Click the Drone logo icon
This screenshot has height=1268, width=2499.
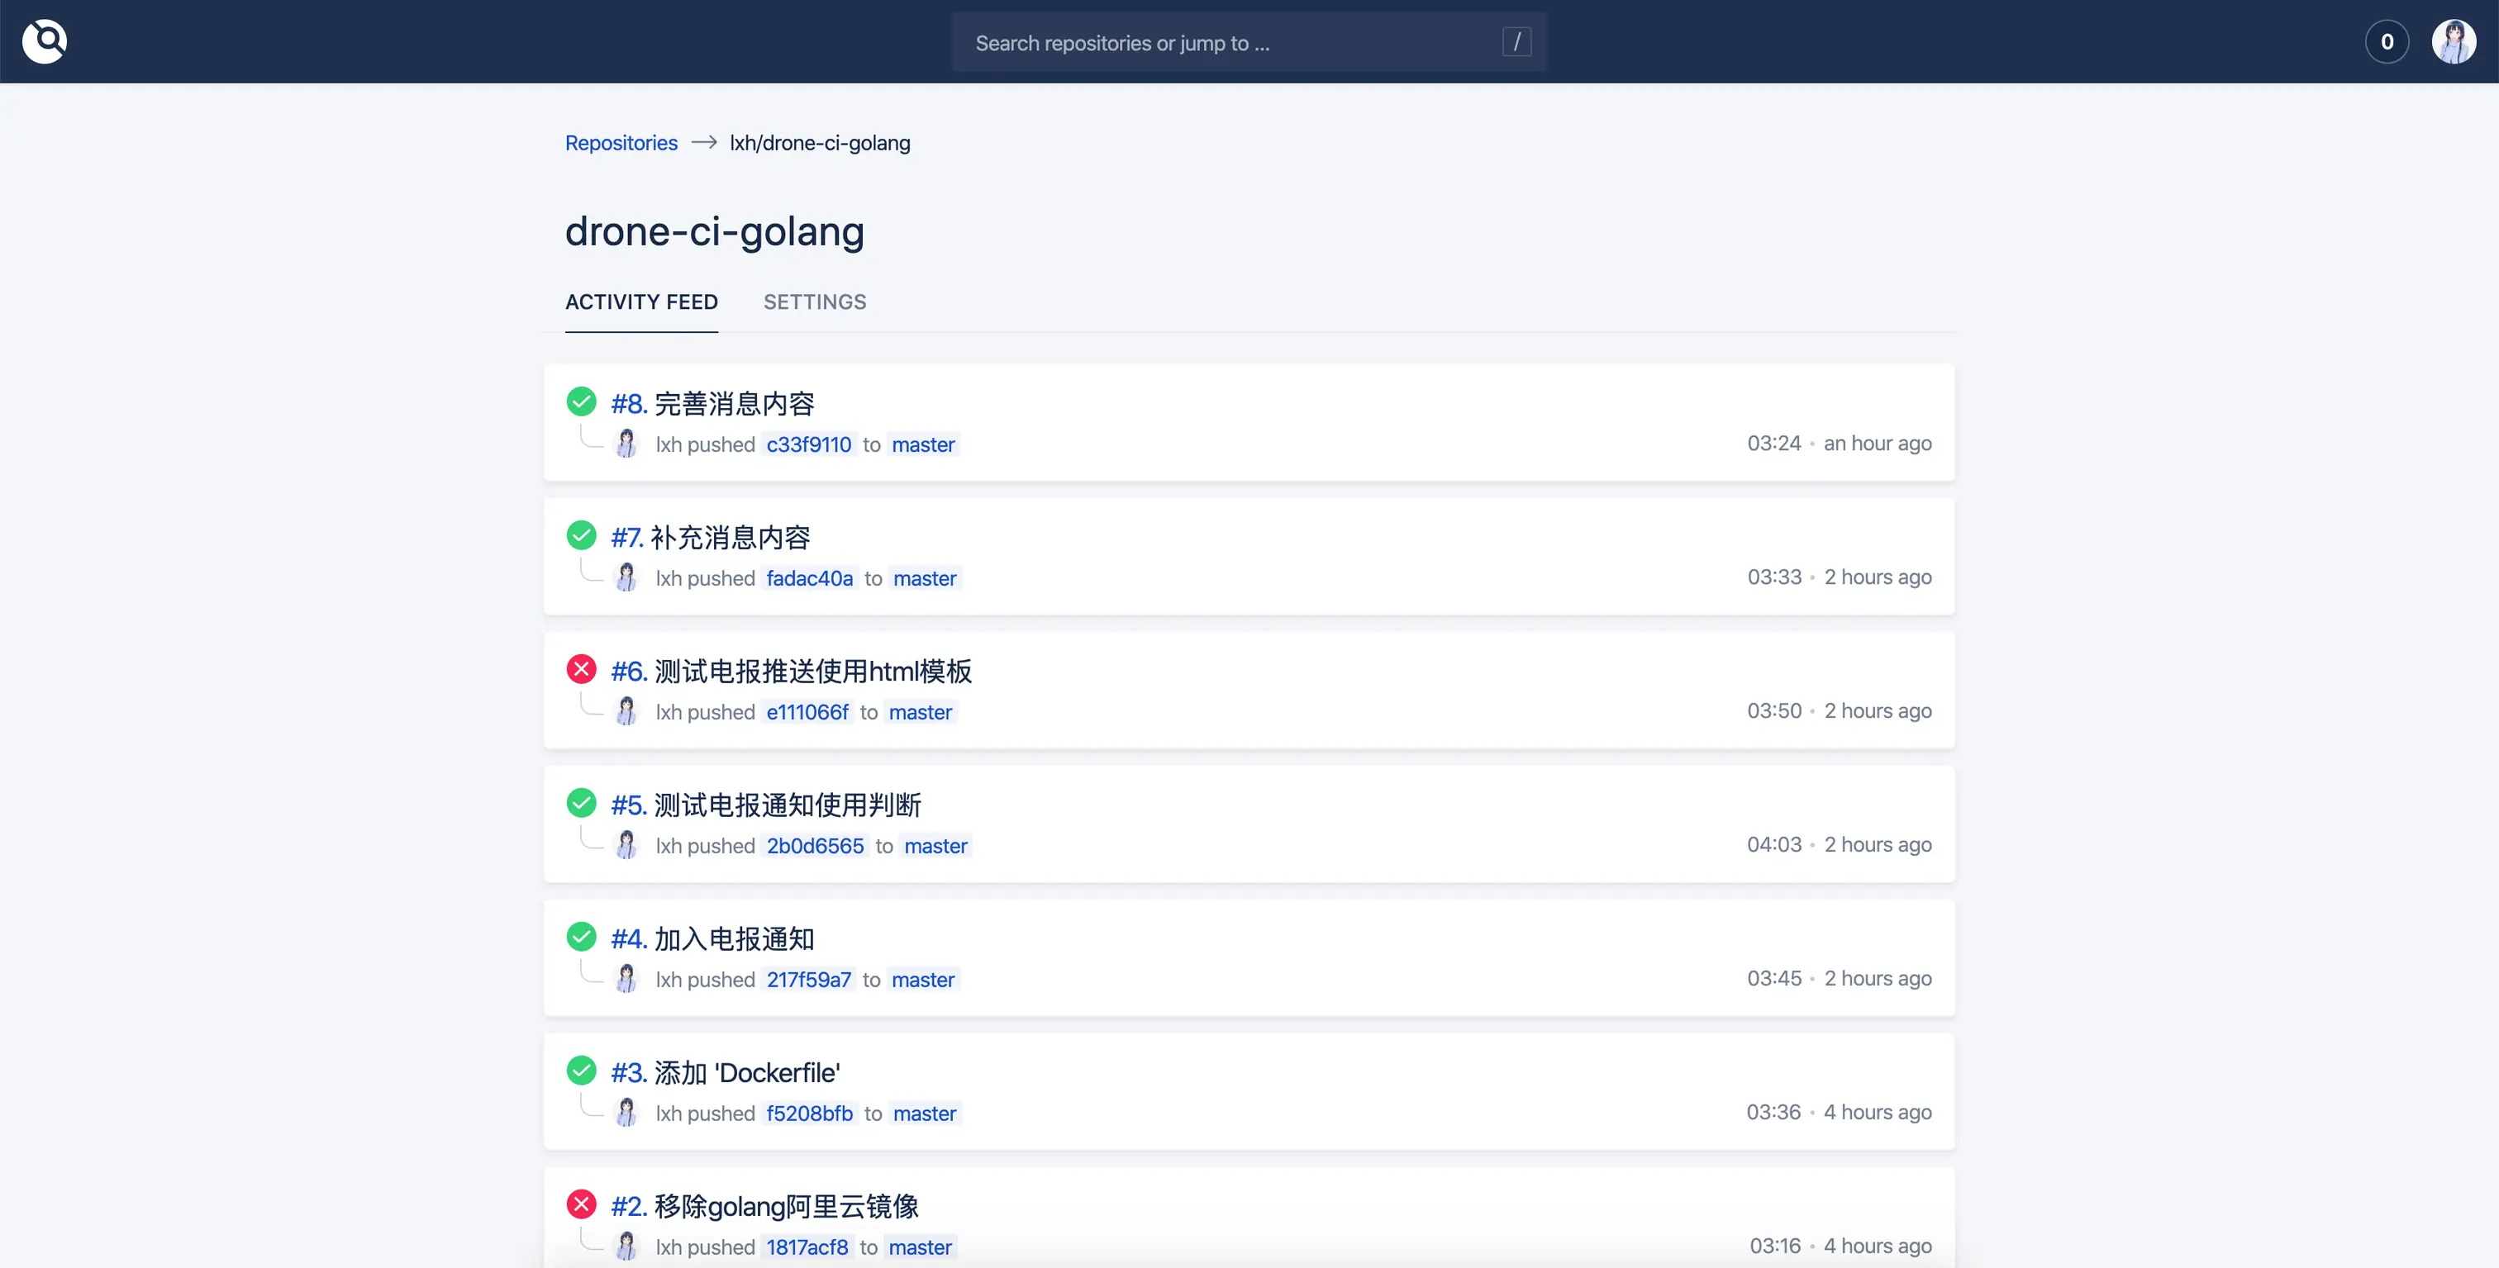(45, 41)
